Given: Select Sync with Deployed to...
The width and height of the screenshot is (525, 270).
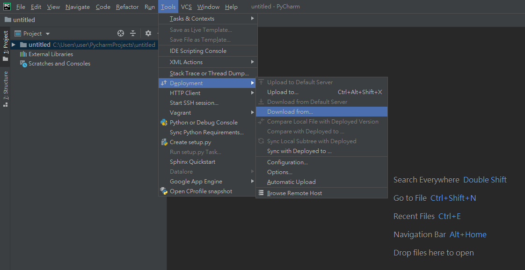Looking at the screenshot, I should tap(321, 151).
